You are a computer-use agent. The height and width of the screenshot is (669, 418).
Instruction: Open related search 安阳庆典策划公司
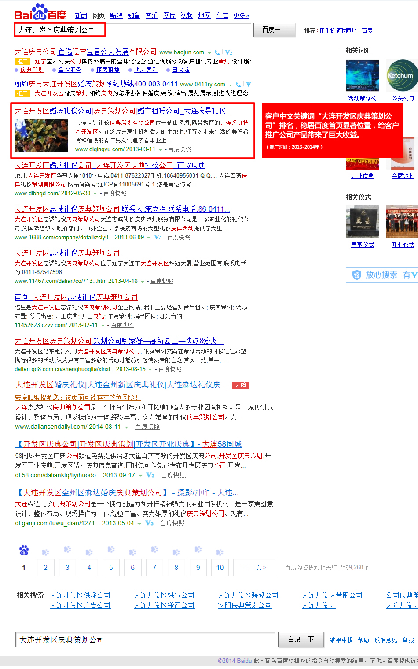coord(245,606)
